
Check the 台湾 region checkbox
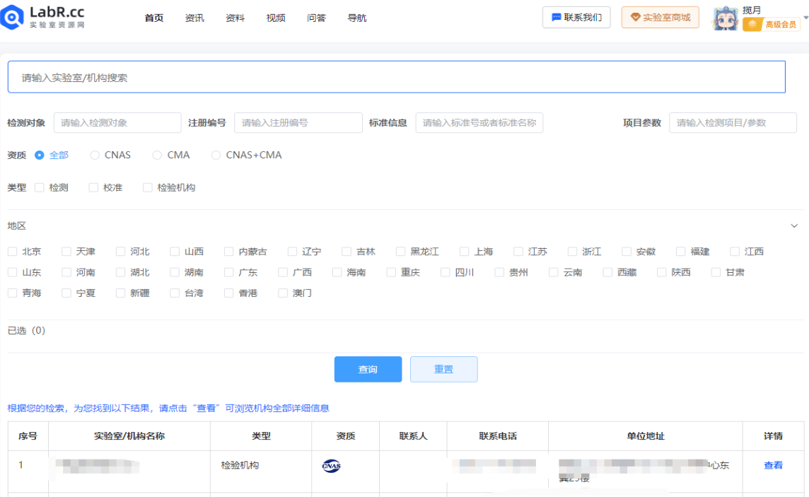point(173,293)
